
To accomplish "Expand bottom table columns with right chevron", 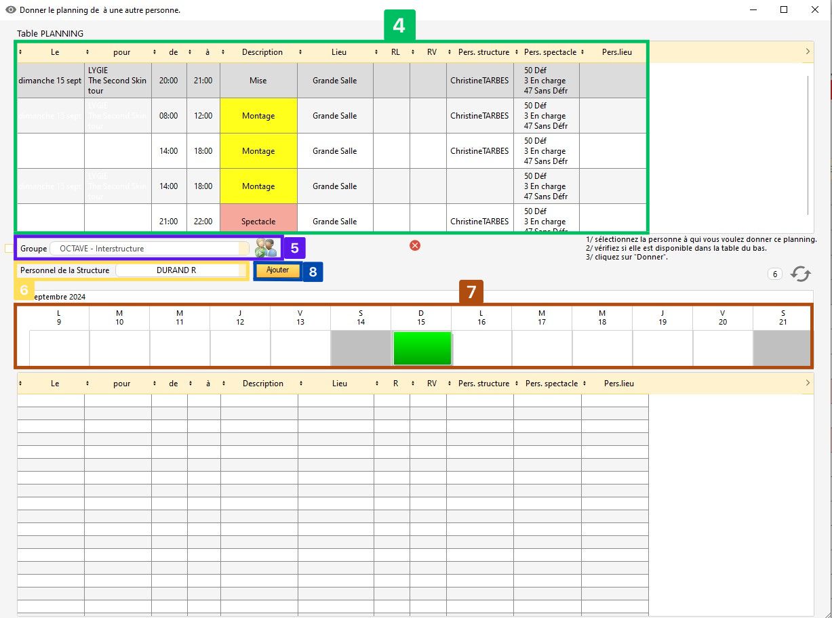I will pyautogui.click(x=808, y=383).
